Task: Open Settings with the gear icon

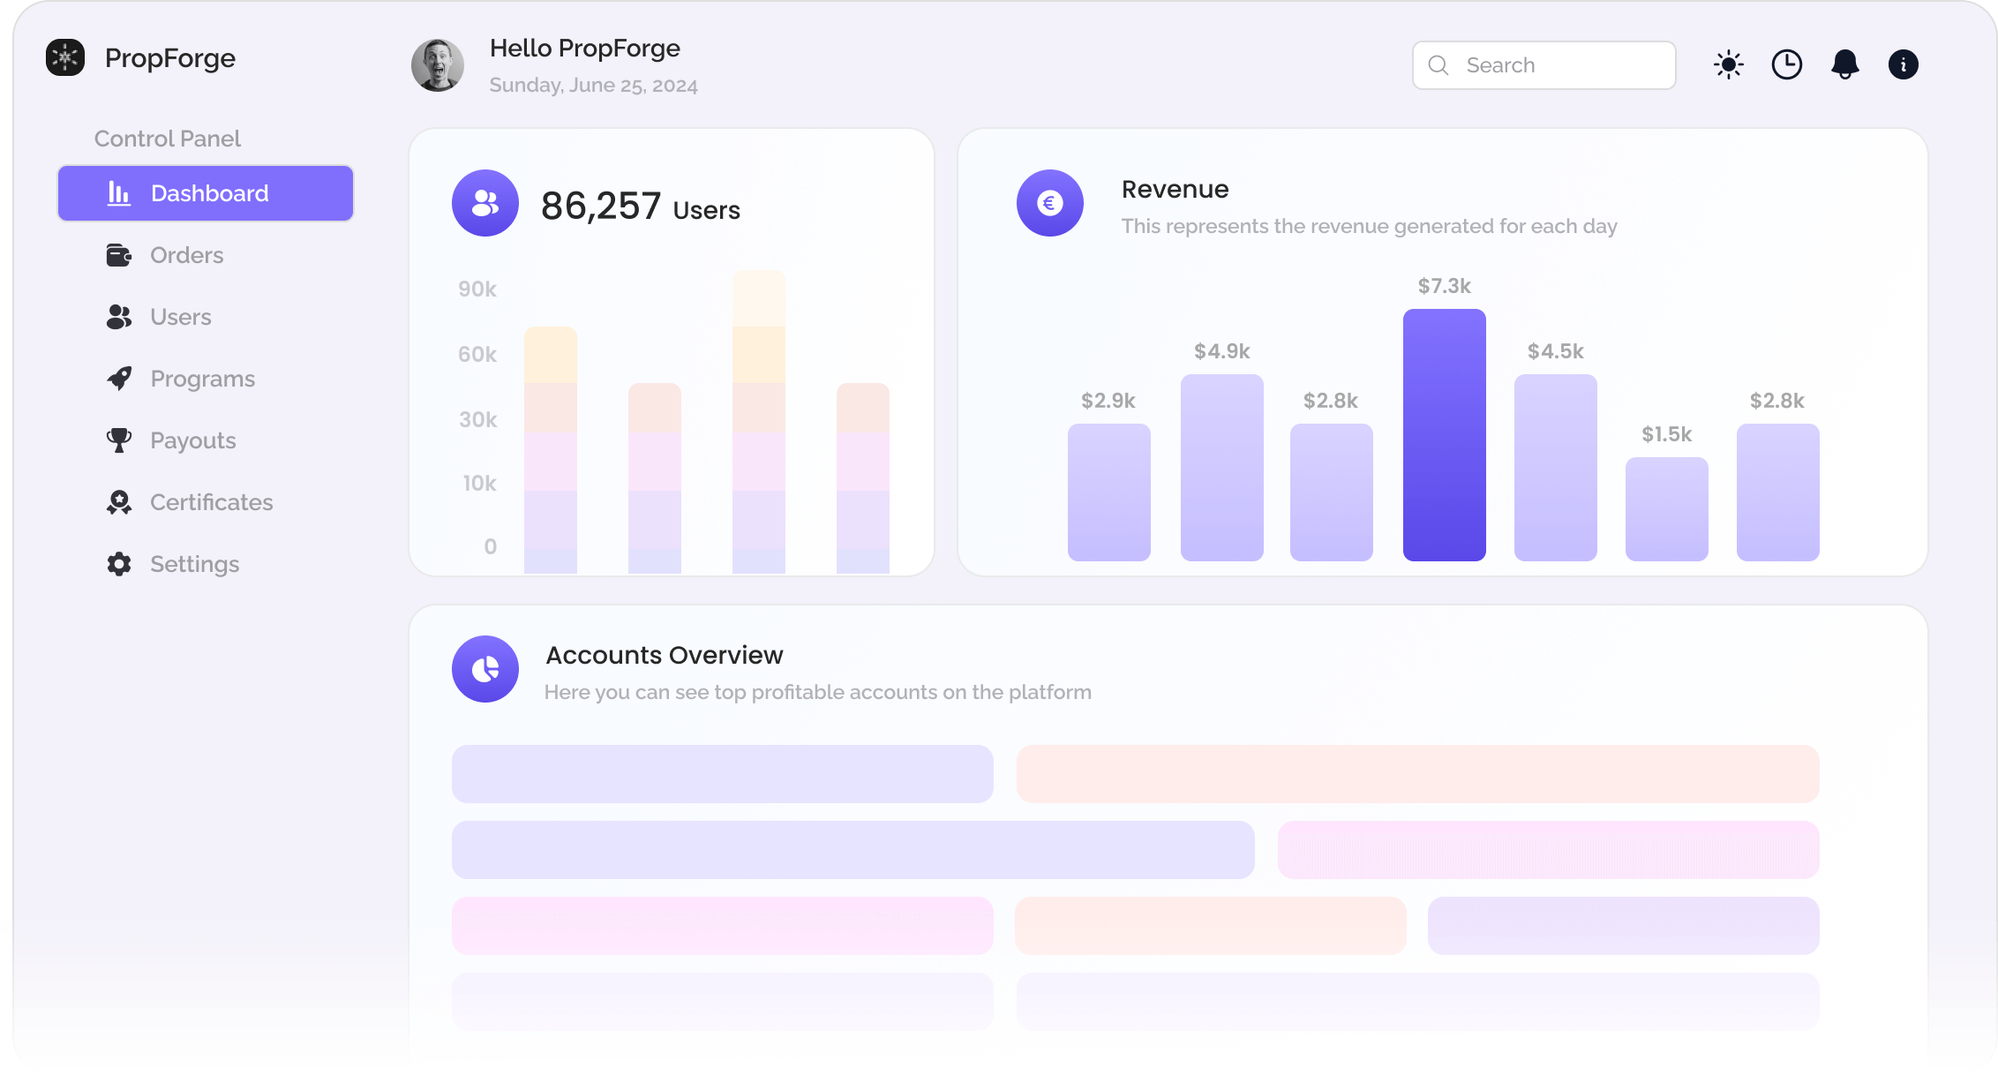Action: pyautogui.click(x=118, y=563)
